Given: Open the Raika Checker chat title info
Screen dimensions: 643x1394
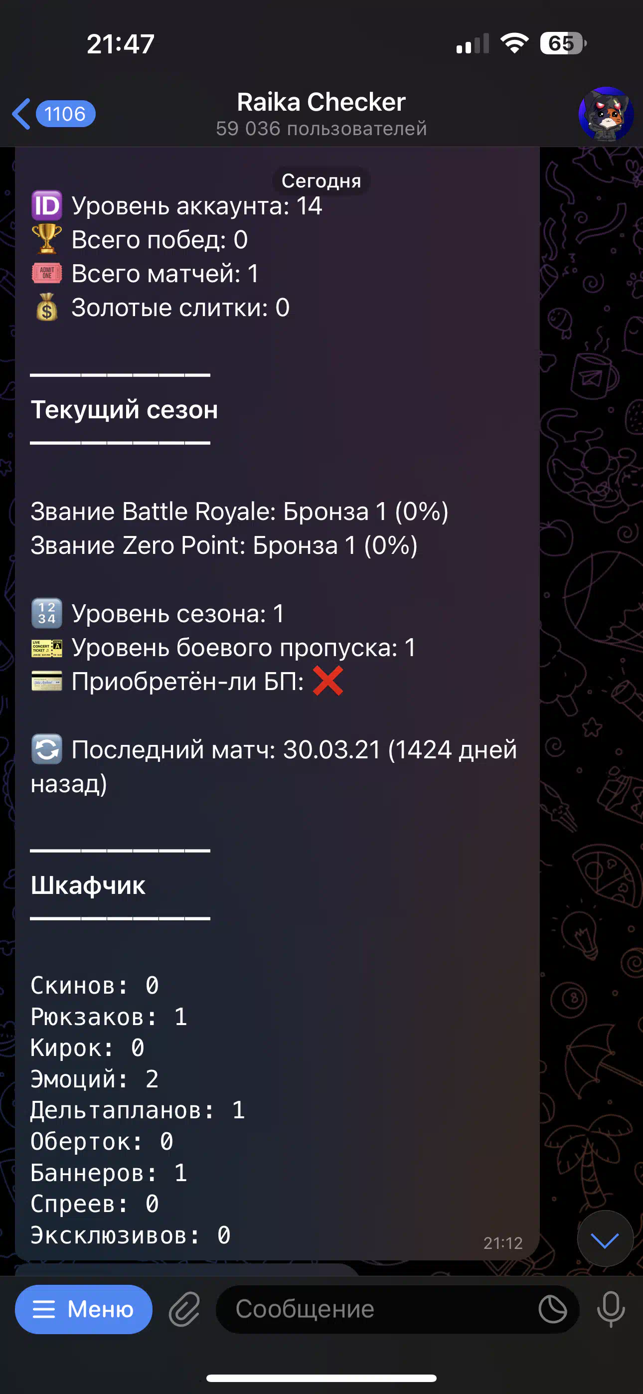Looking at the screenshot, I should click(x=321, y=114).
